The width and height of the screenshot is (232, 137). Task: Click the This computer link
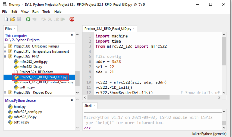[16, 35]
